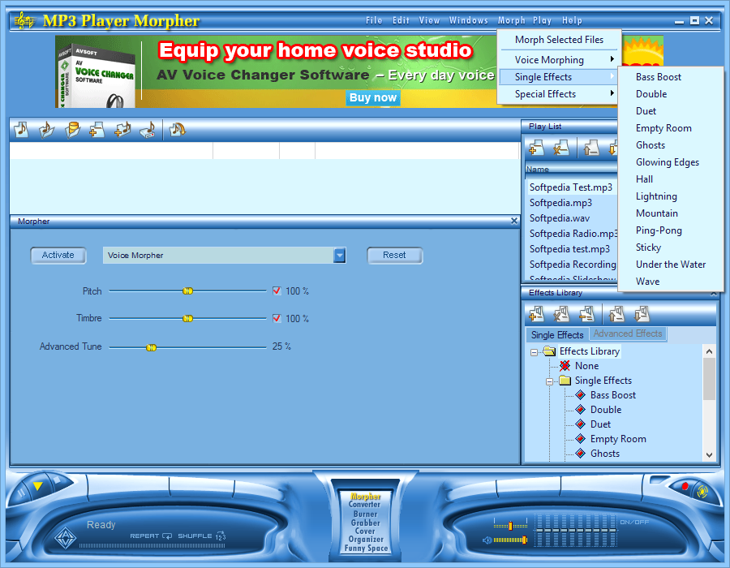
Task: Click the morph file icon with curved arrow
Action: [178, 130]
